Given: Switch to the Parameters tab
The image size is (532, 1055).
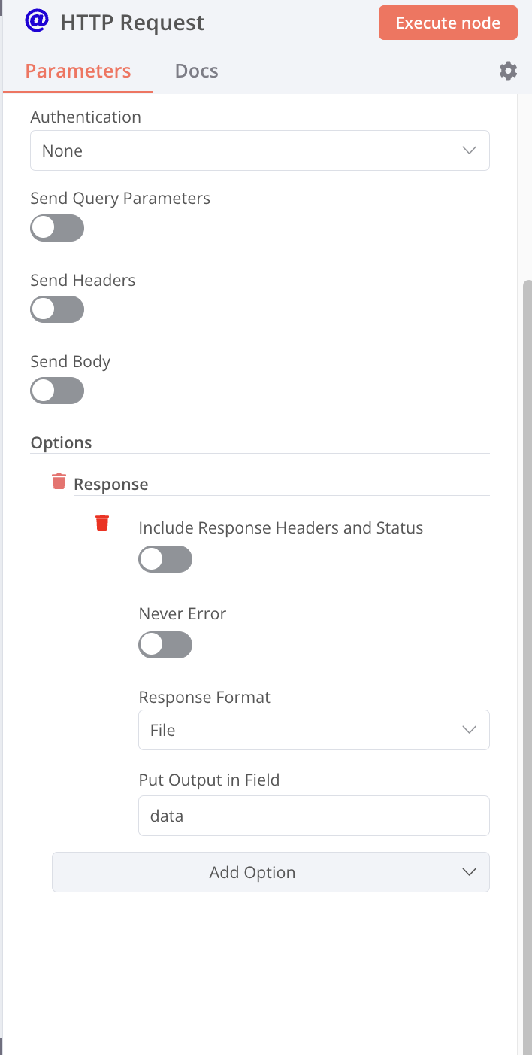Looking at the screenshot, I should point(78,71).
